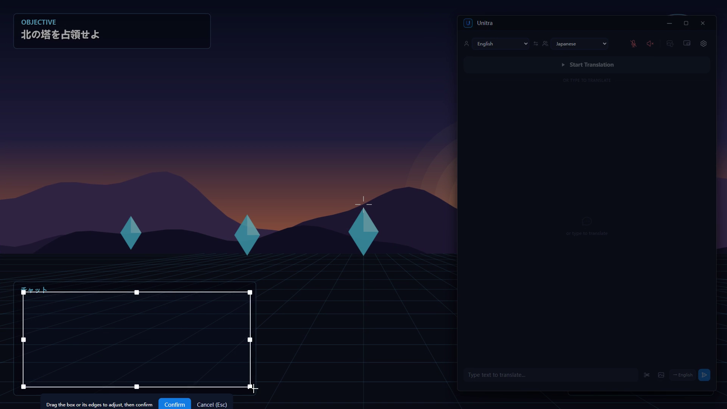Open the English source language dropdown
The image size is (727, 409).
(x=501, y=44)
